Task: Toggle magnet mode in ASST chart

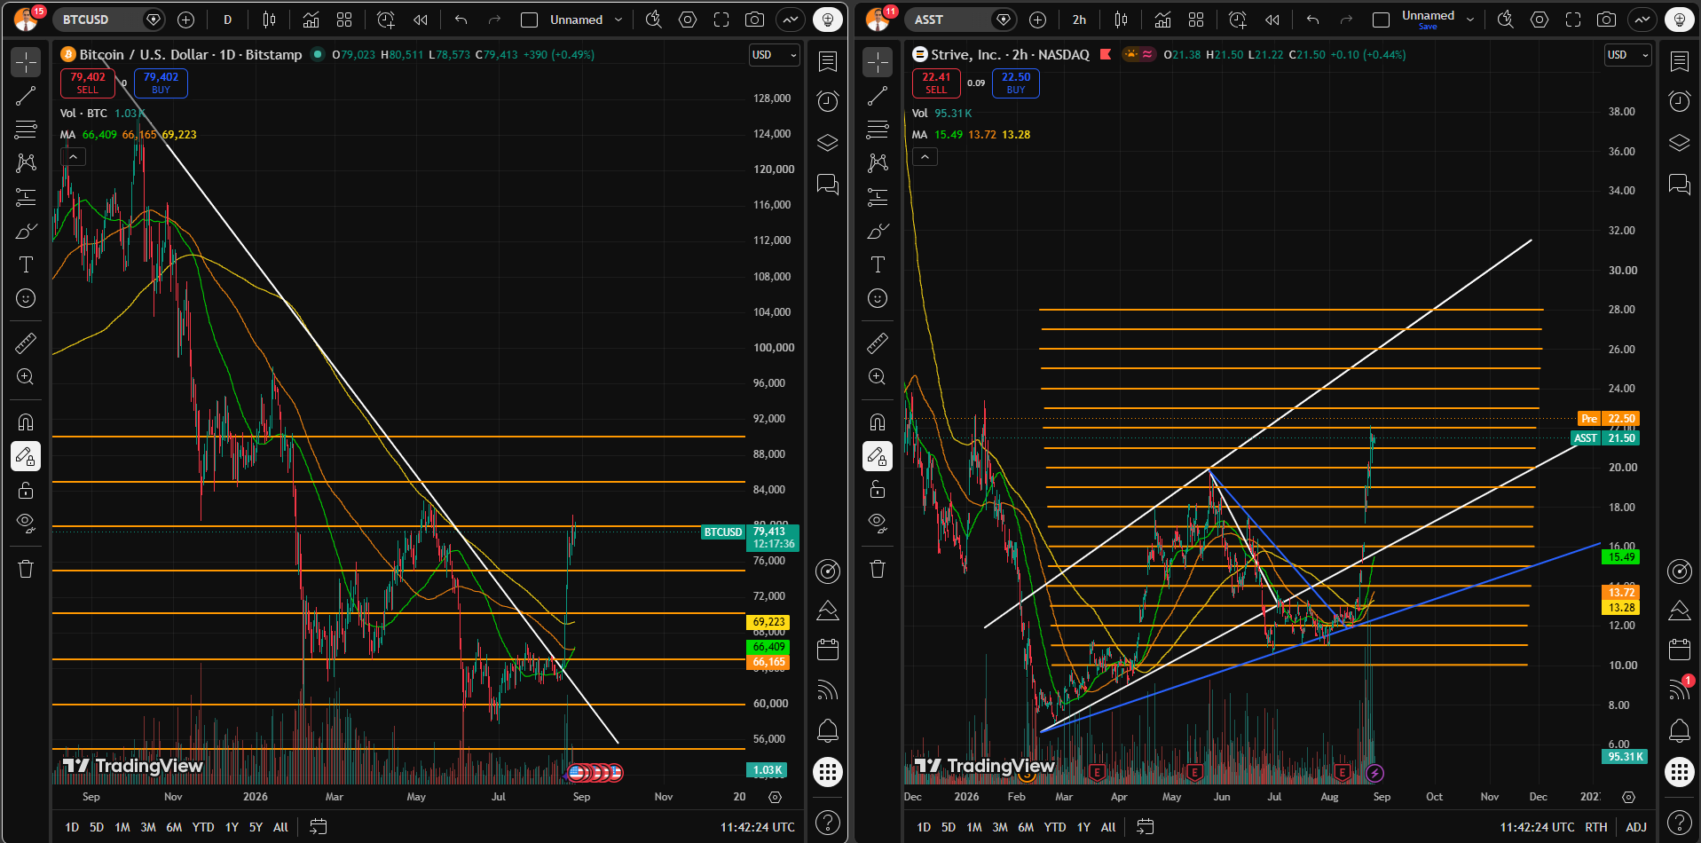Action: pyautogui.click(x=878, y=421)
